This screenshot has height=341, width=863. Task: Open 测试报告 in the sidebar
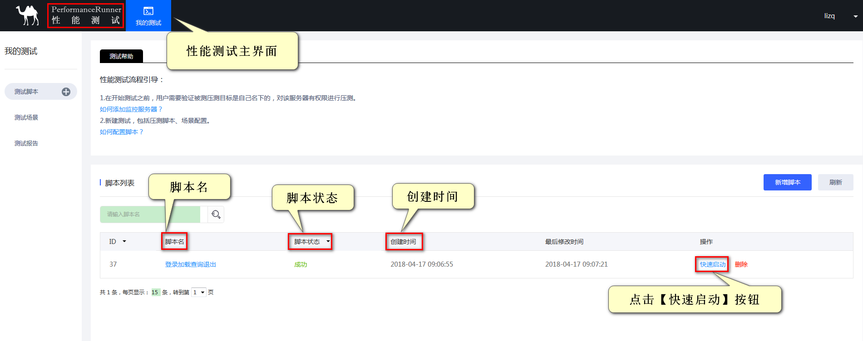[x=26, y=143]
